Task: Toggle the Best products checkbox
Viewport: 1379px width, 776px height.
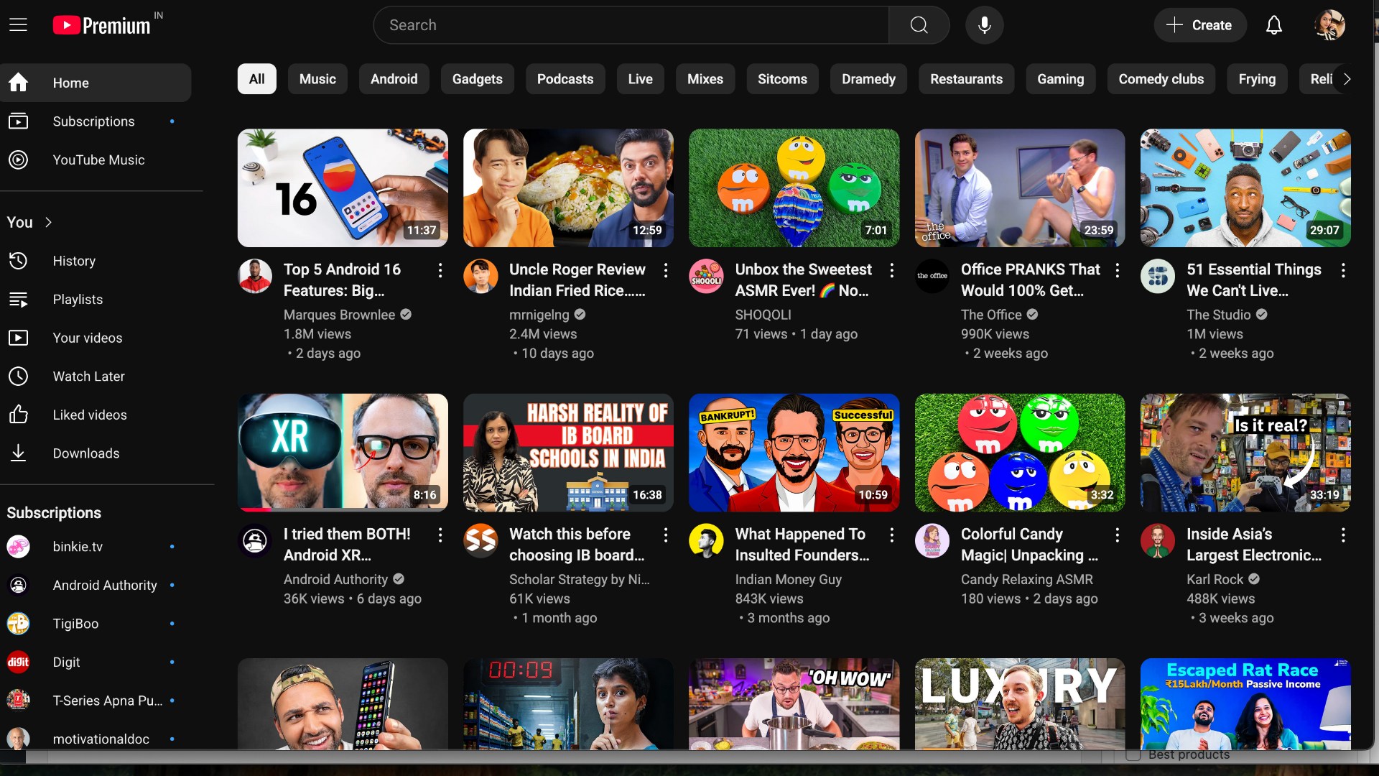Action: pyautogui.click(x=1133, y=755)
